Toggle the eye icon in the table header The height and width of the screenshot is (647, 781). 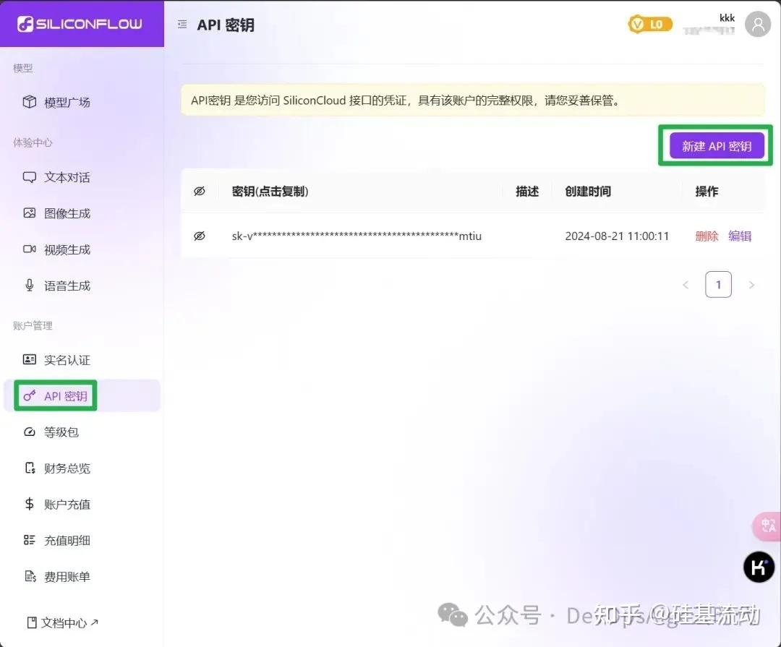coord(200,191)
